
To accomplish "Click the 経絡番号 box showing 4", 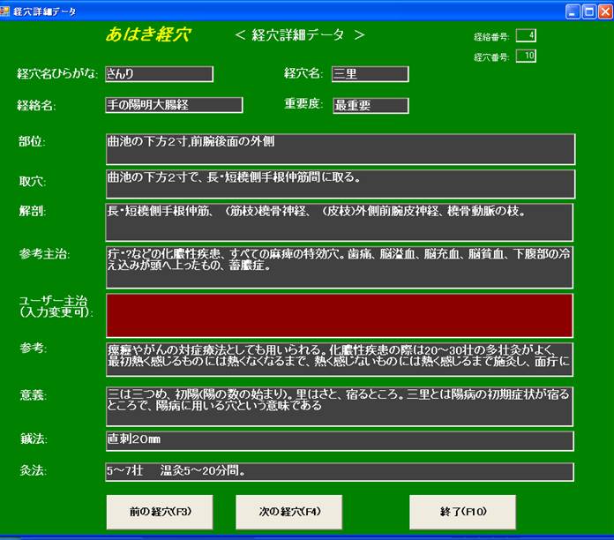I will [526, 36].
